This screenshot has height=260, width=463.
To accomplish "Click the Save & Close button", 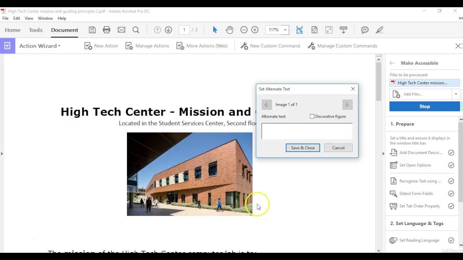I will pyautogui.click(x=303, y=148).
